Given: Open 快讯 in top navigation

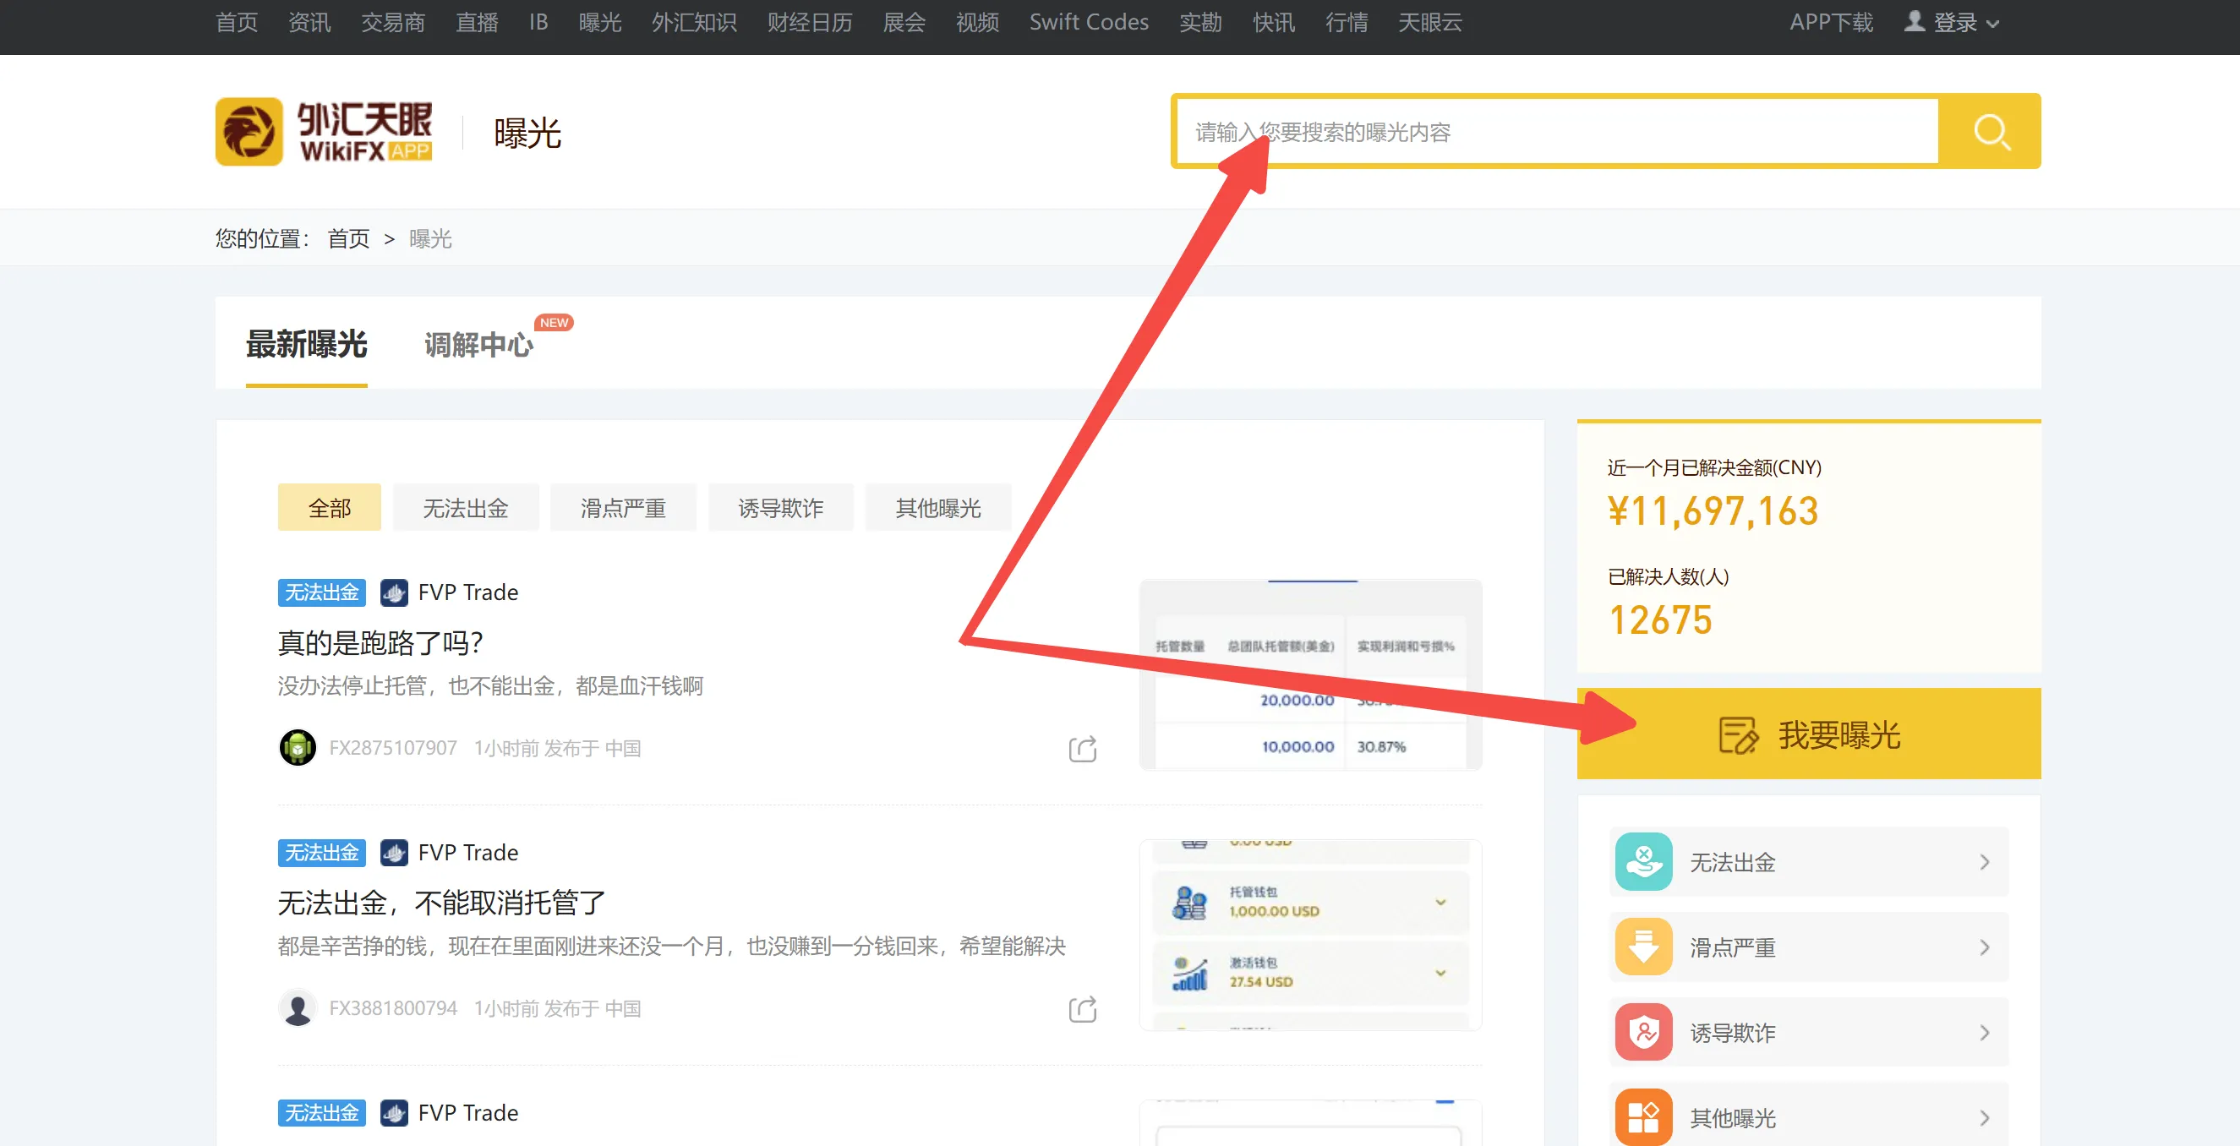Looking at the screenshot, I should pos(1274,22).
